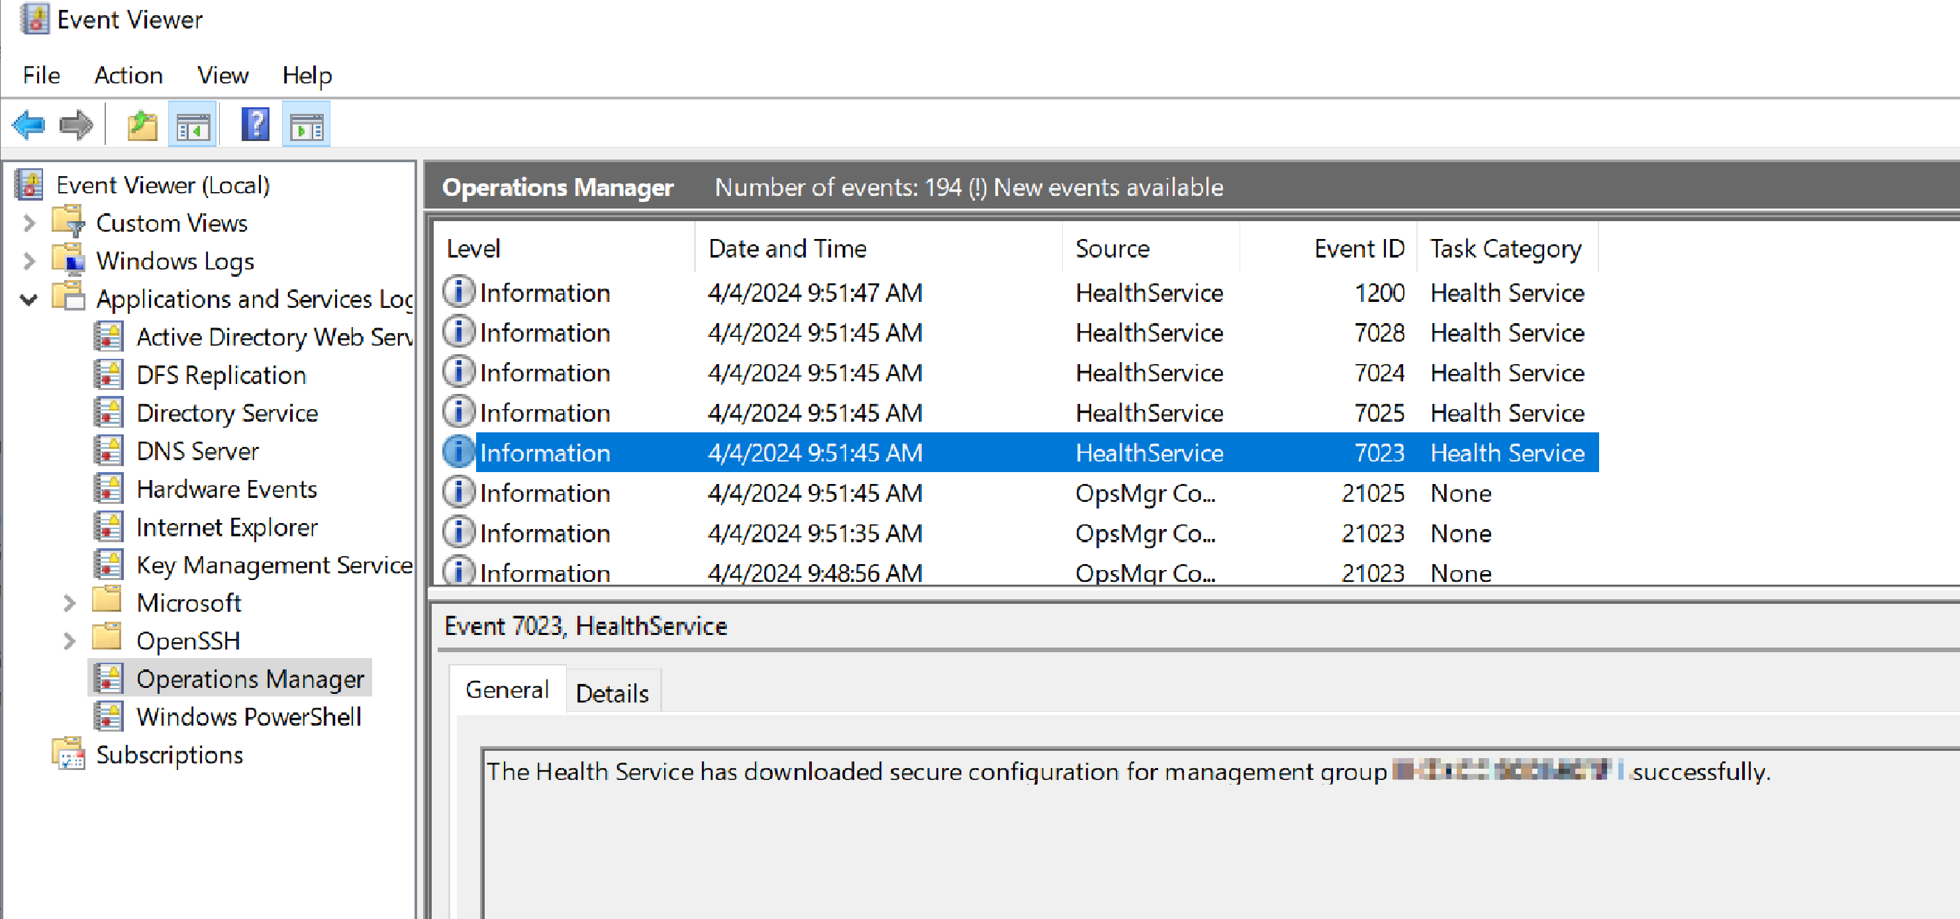This screenshot has width=1960, height=919.
Task: Open the Action menu
Action: tap(128, 75)
